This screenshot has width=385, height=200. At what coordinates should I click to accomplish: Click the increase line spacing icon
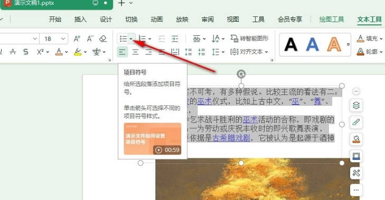(x=189, y=52)
